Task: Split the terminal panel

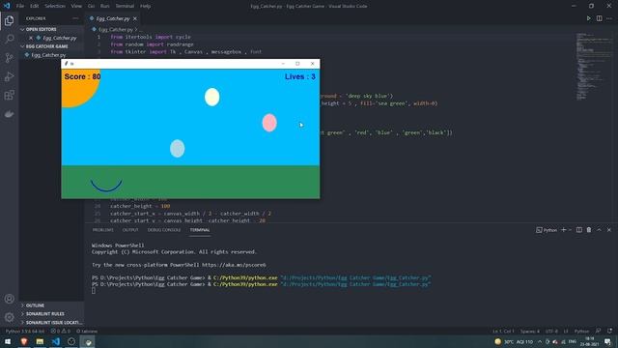Action: click(579, 230)
